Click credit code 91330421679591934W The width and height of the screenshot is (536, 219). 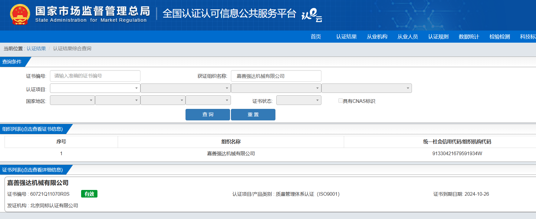click(x=457, y=154)
